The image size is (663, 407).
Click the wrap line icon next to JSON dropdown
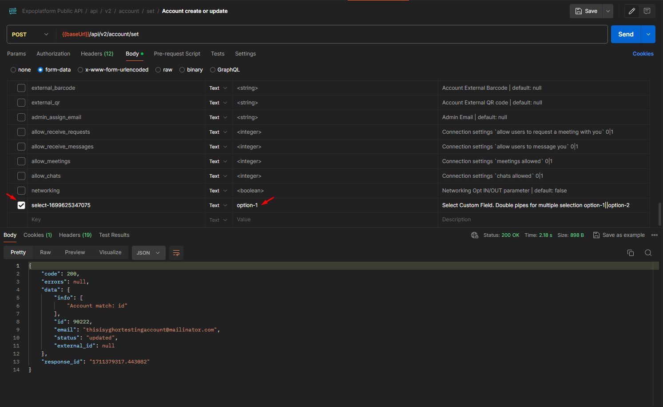click(176, 252)
